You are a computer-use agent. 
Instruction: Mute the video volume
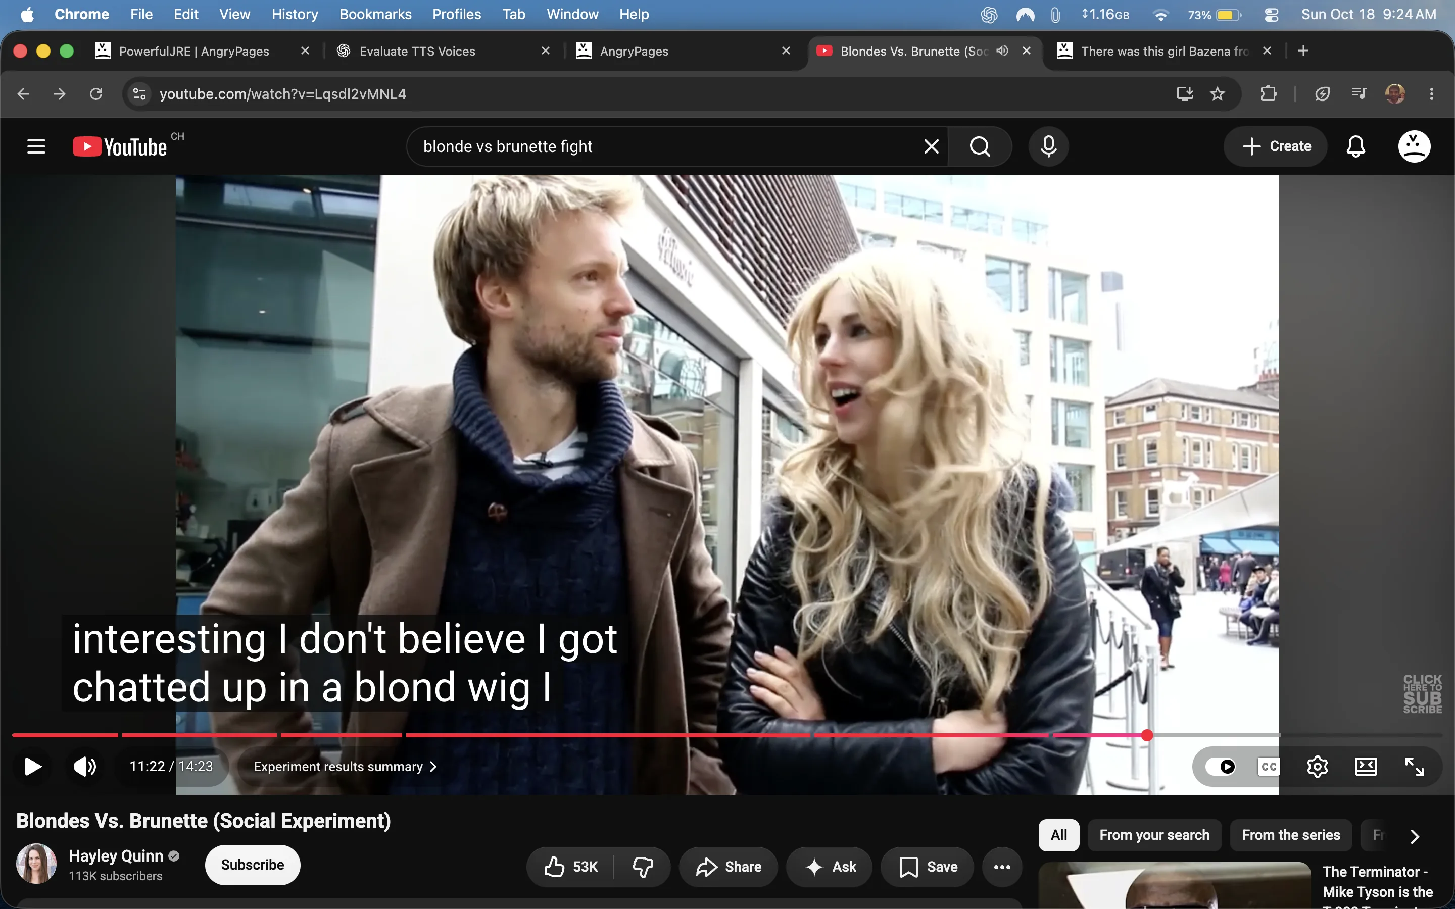pos(85,767)
